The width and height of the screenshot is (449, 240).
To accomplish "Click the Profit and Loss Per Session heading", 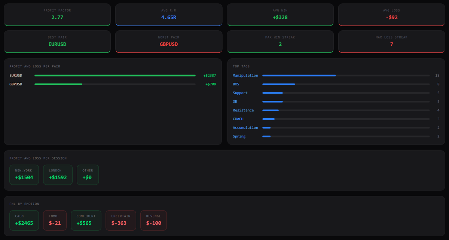I will point(38,158).
